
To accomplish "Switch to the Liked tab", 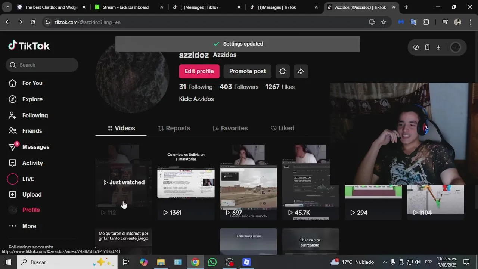I will 283,128.
